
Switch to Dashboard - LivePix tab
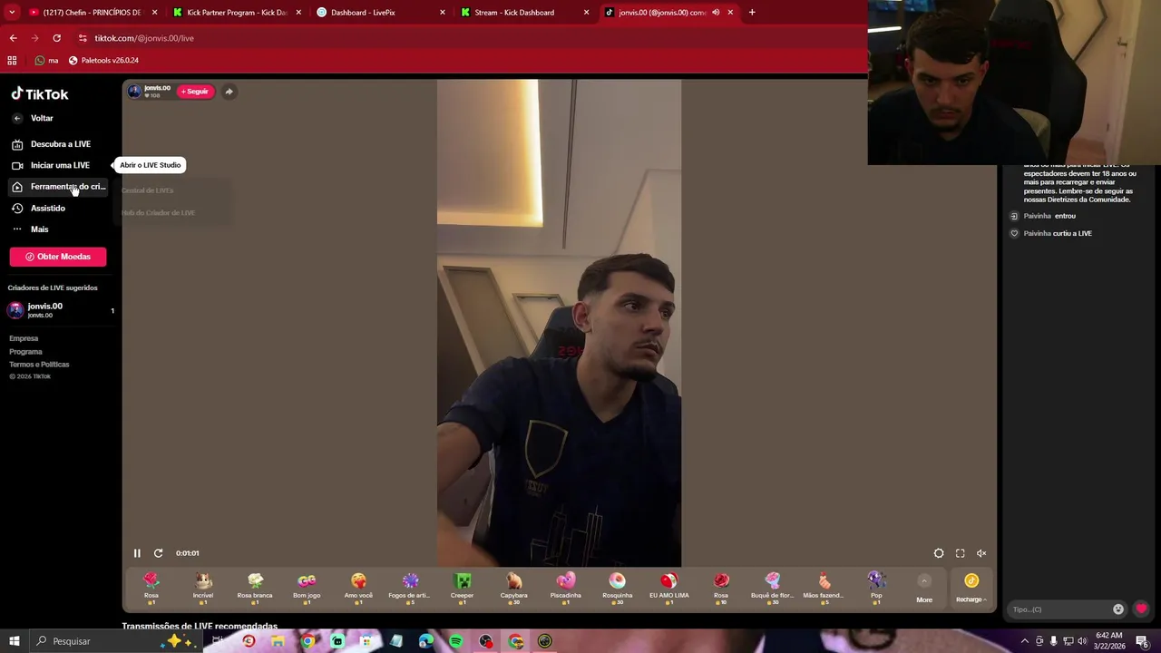(x=381, y=13)
